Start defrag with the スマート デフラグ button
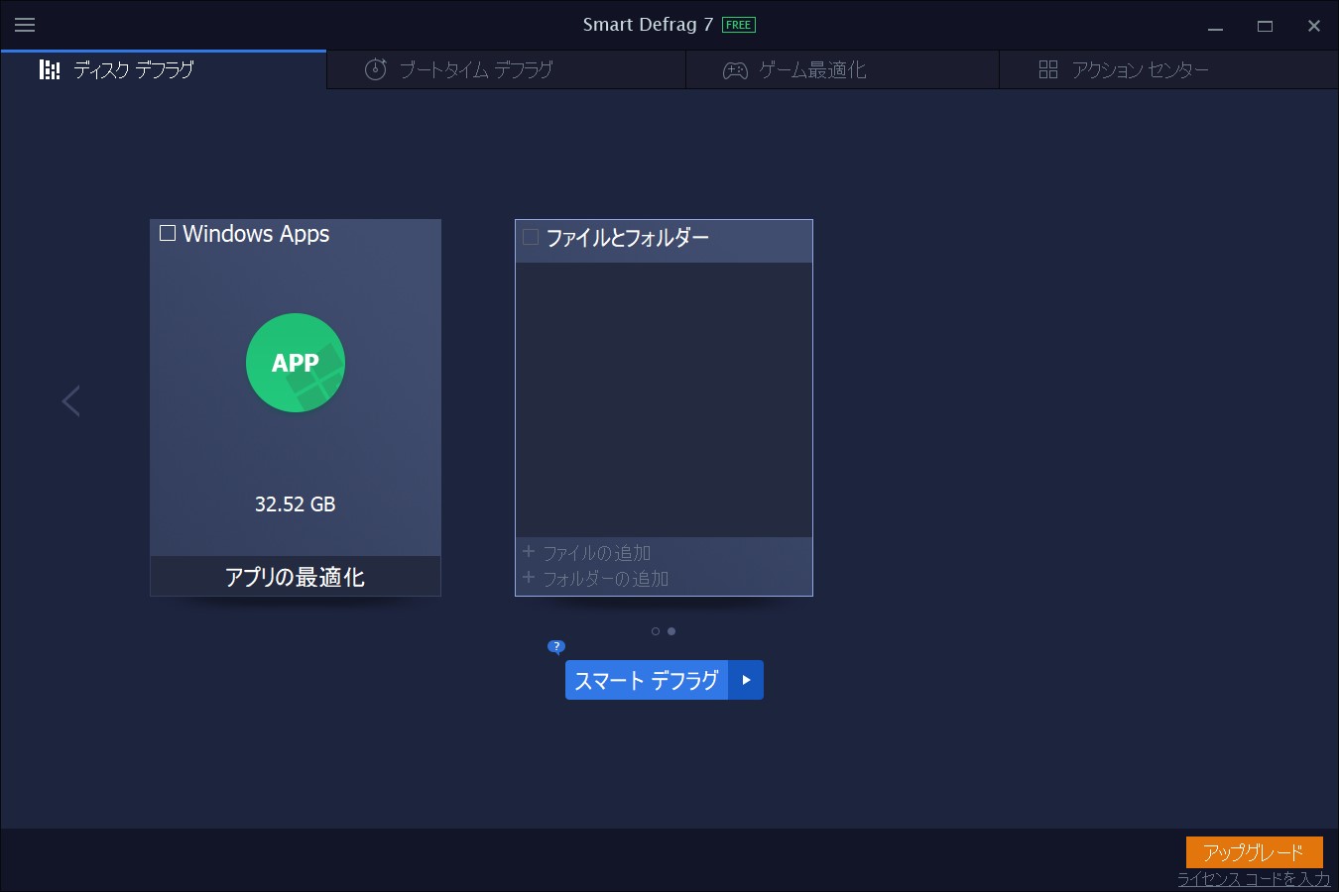1339x892 pixels. [646, 680]
